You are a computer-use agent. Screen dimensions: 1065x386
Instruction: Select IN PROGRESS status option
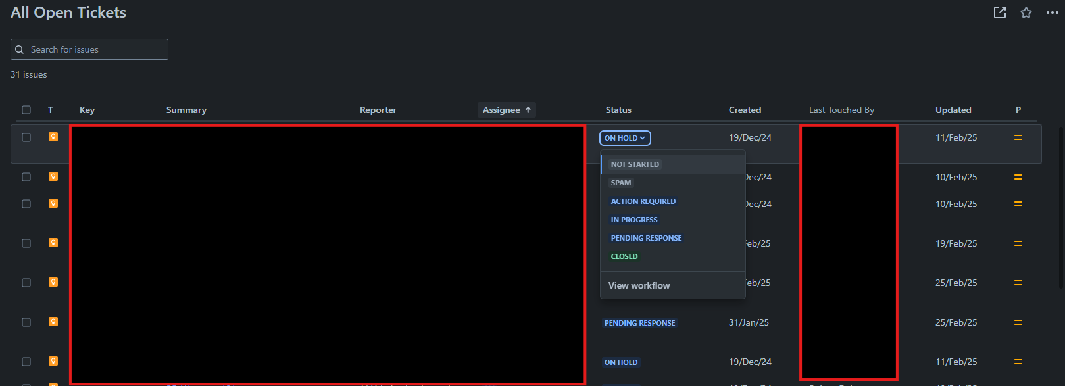[x=673, y=220]
